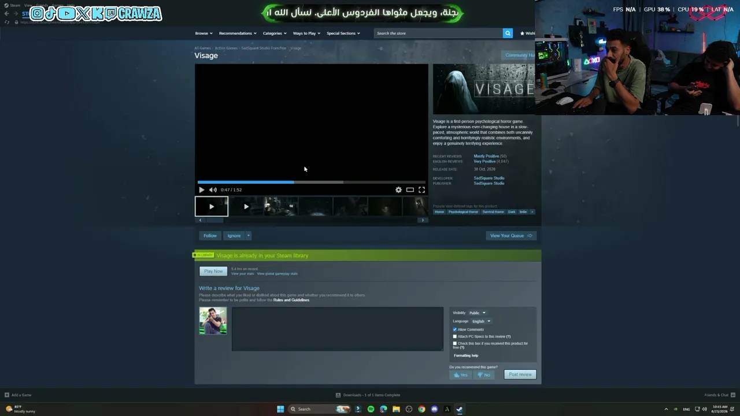Image resolution: width=740 pixels, height=416 pixels.
Task: Go to All Games breadcrumb
Action: pos(202,48)
